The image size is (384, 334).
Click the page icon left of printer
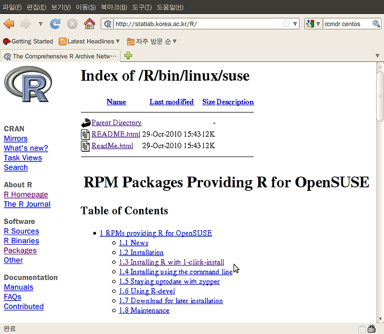click(x=362, y=329)
